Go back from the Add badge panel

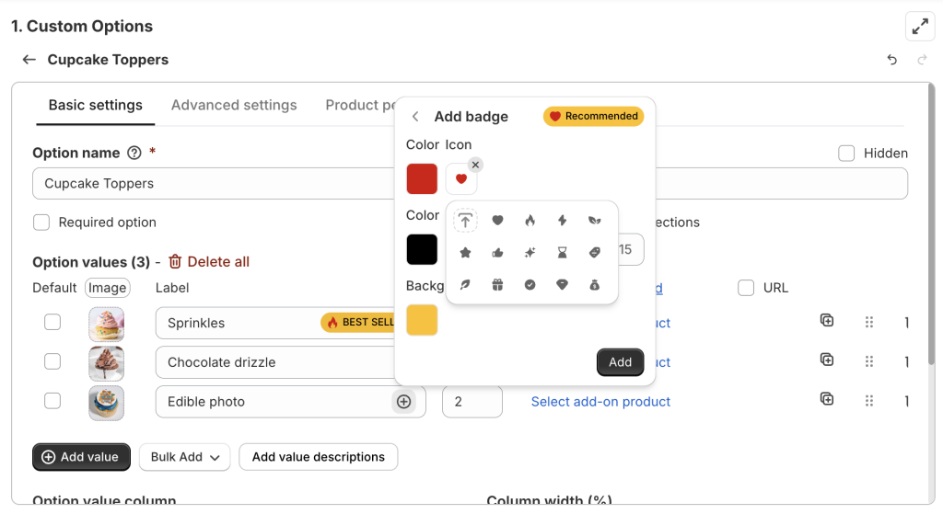[415, 117]
